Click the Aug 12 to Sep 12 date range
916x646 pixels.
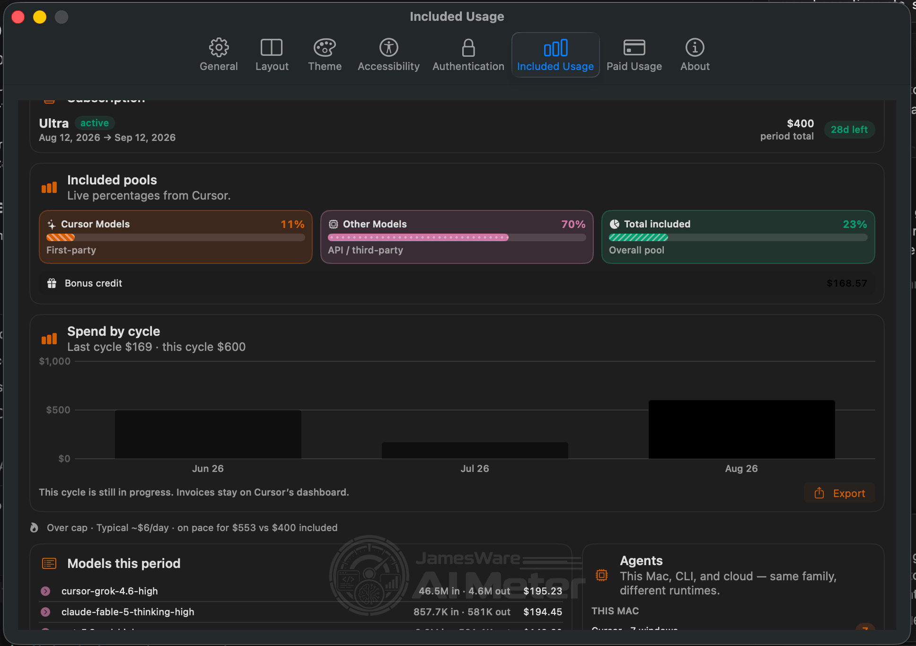tap(107, 138)
